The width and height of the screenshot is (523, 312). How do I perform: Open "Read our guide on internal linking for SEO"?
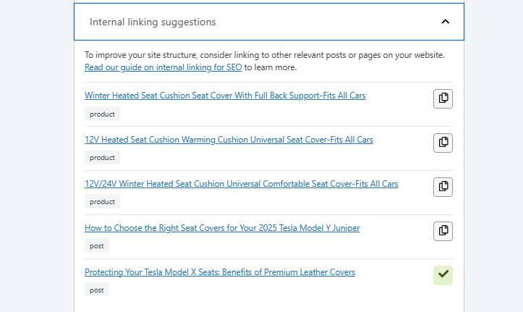(163, 67)
